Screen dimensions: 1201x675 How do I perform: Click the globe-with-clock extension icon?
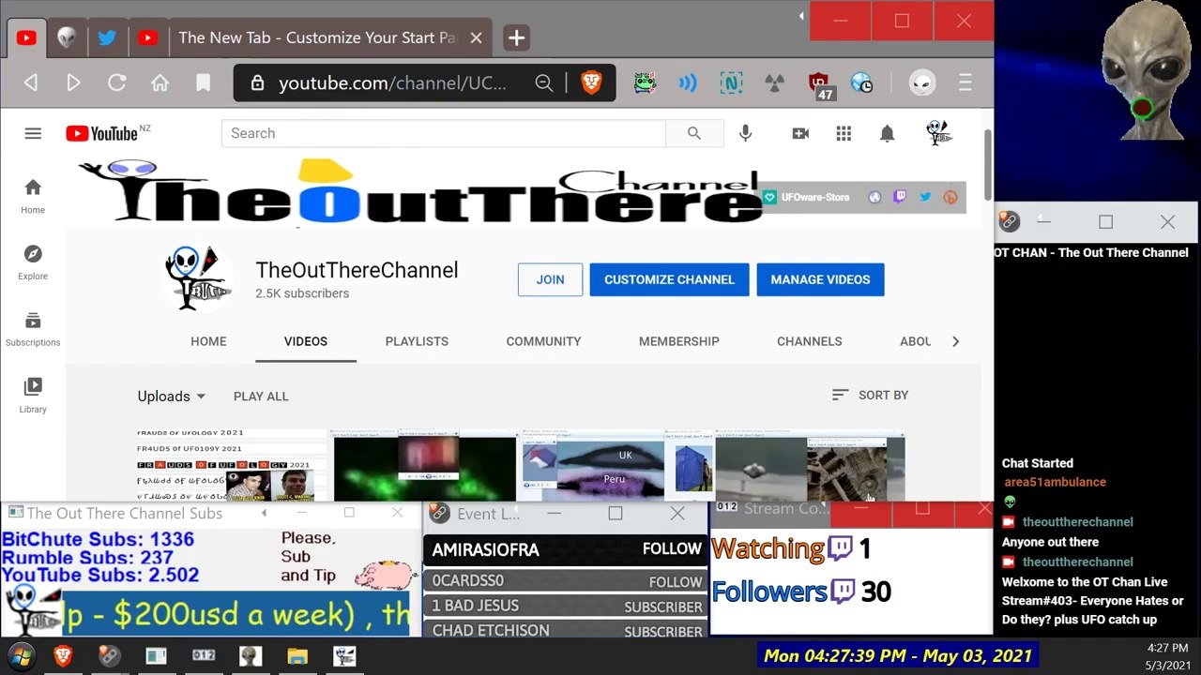[x=861, y=83]
